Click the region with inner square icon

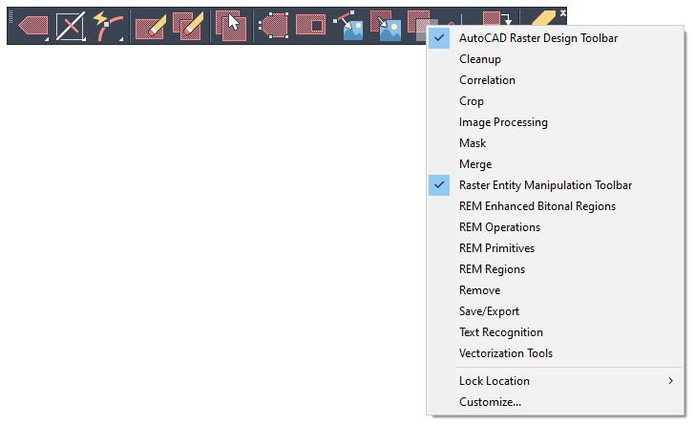pos(310,25)
